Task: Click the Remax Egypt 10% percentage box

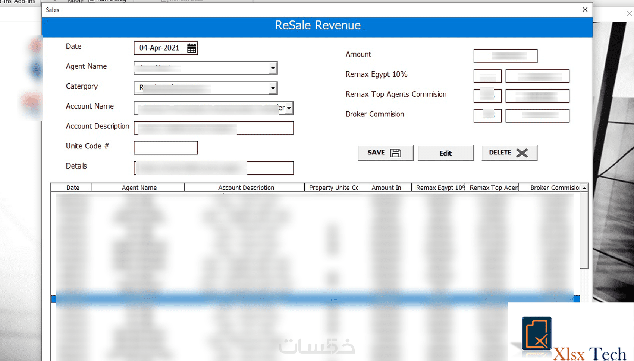Action: (x=487, y=76)
